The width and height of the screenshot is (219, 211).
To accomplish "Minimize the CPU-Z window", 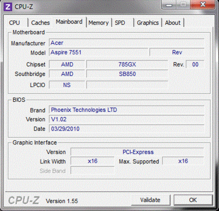I will (169, 5).
